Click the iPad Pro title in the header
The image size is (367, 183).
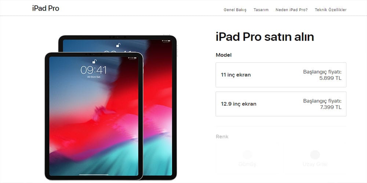point(46,8)
